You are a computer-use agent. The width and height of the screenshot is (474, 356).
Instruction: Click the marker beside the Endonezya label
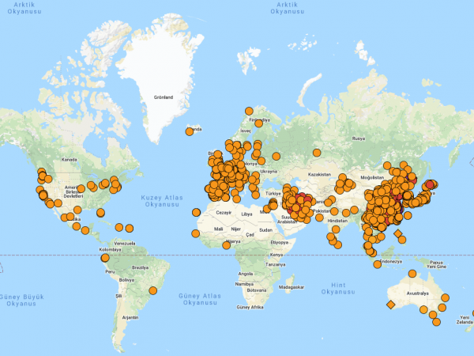371,252
